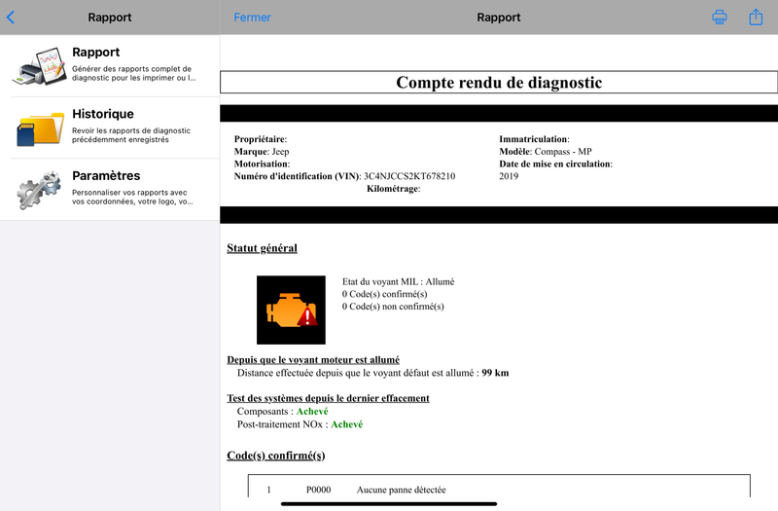The height and width of the screenshot is (511, 778).
Task: Click the P0000 code cell
Action: (319, 490)
